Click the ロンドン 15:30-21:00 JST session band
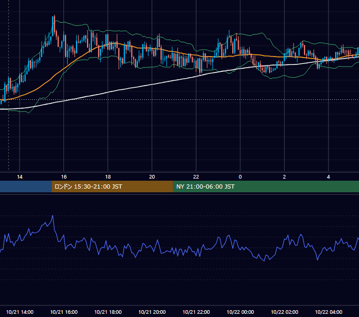 click(x=112, y=187)
